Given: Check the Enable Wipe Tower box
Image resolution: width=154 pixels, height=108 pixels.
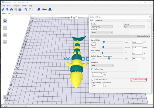Looking at the screenshot, I should (x=92, y=80).
